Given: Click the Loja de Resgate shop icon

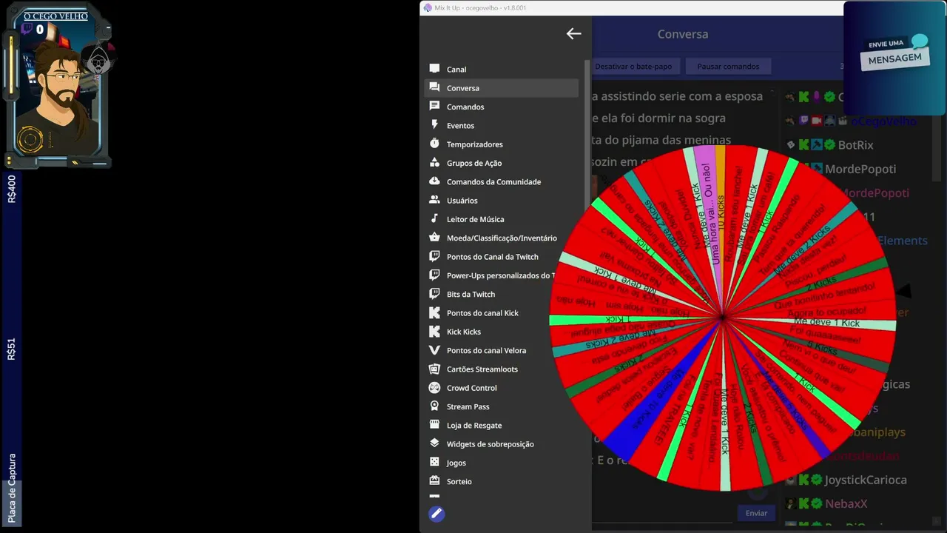Looking at the screenshot, I should (434, 425).
